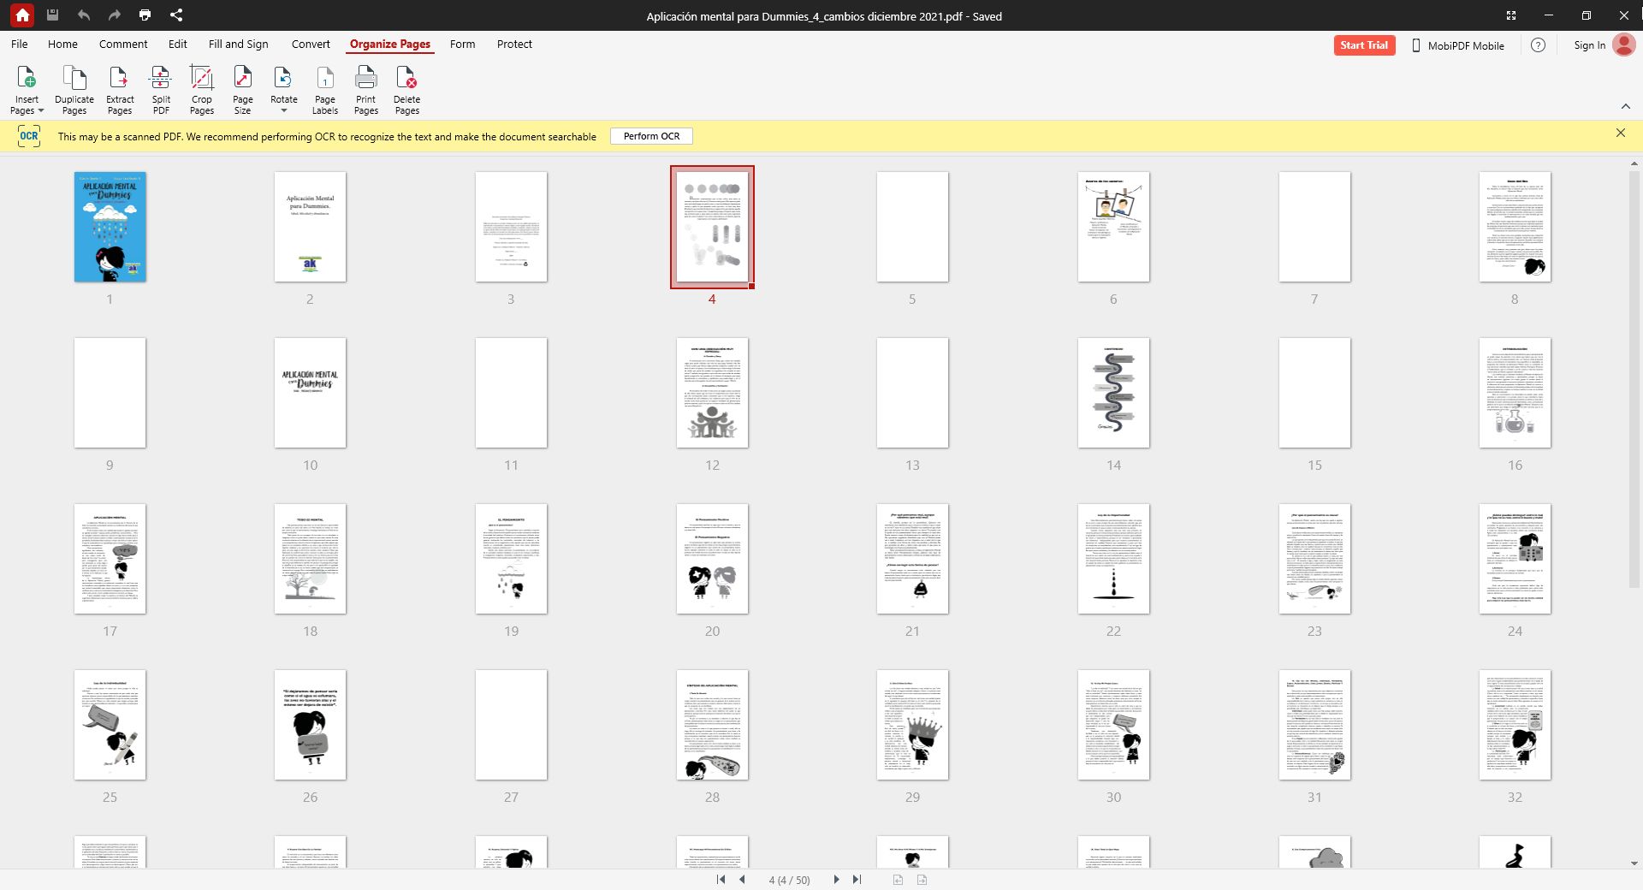1643x890 pixels.
Task: Redo with the forward arrow icon
Action: [114, 15]
